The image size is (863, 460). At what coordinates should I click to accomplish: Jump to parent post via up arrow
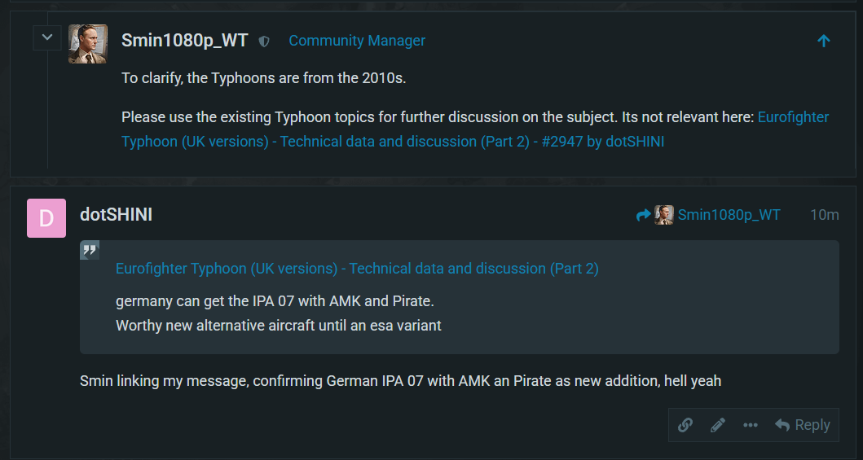coord(823,41)
